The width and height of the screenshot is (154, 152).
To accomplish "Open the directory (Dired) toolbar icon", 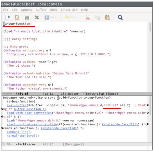I will tap(27, 17).
